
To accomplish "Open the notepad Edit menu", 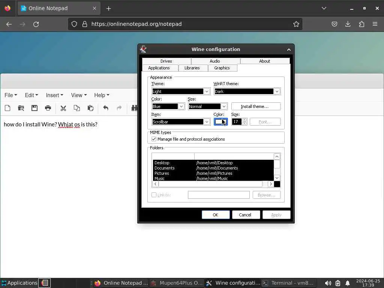I will click(x=31, y=95).
